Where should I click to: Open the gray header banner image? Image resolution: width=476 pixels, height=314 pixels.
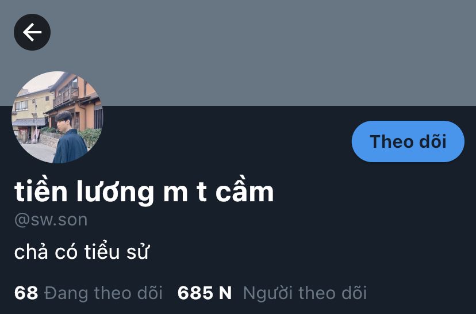coord(238,53)
